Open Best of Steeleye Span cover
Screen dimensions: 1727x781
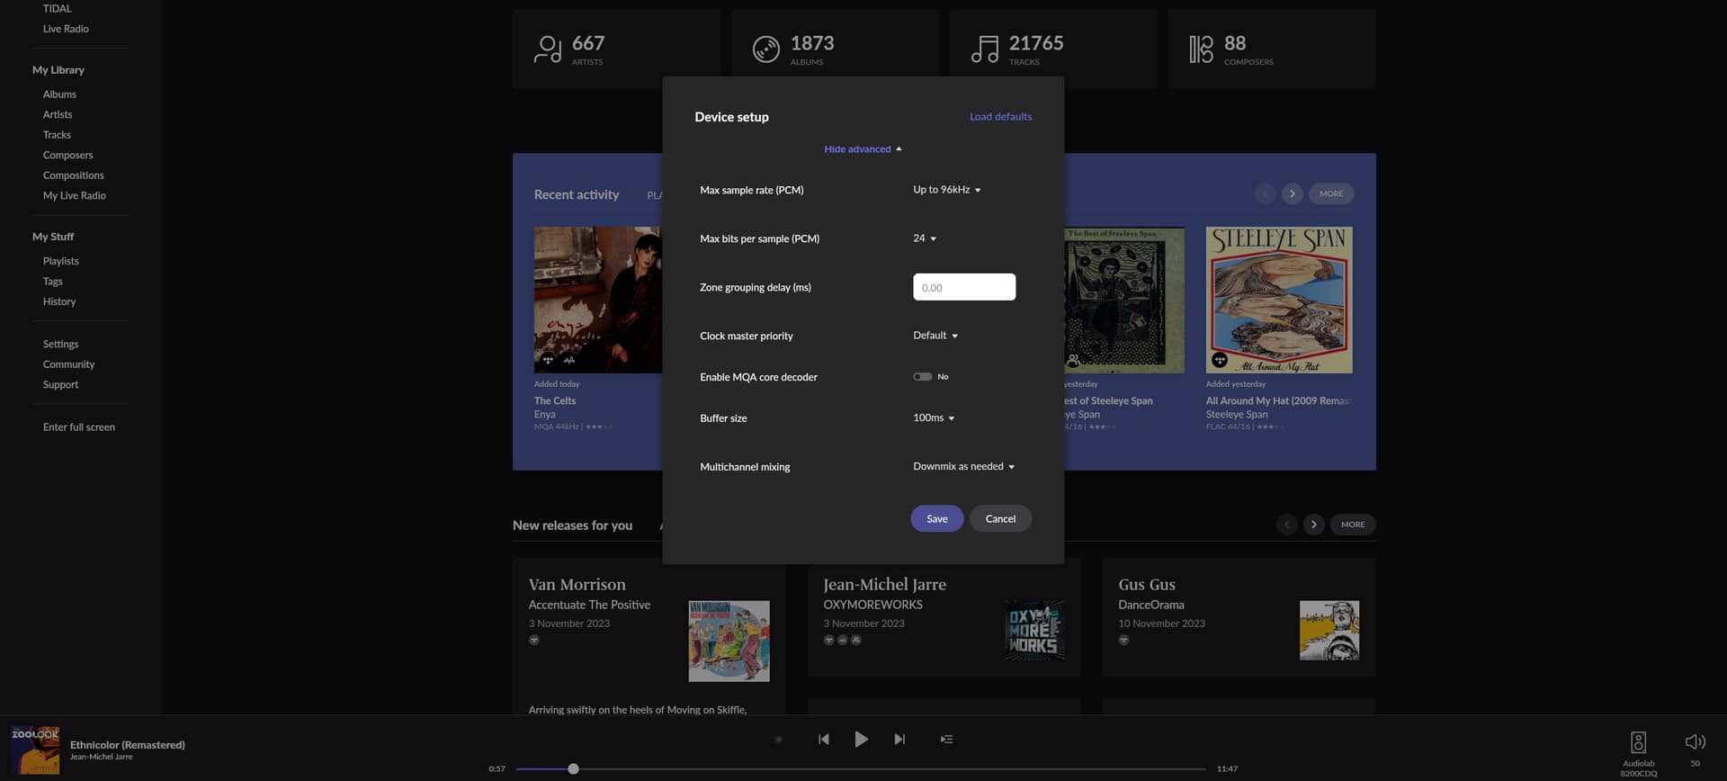pyautogui.click(x=1124, y=300)
